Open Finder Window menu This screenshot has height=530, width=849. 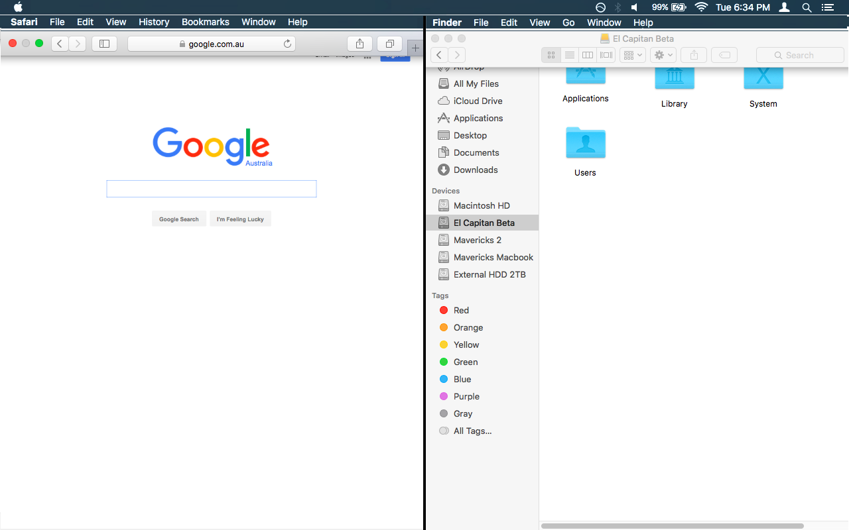(x=604, y=23)
